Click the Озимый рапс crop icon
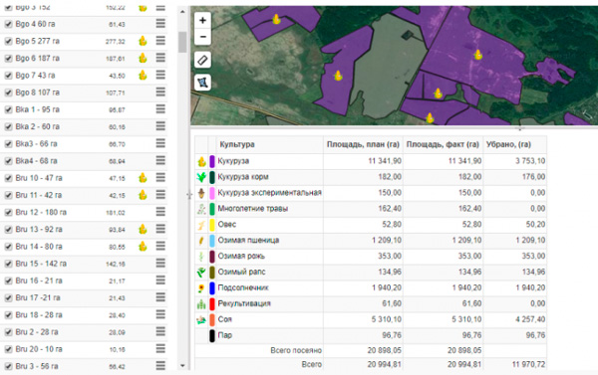Viewport: 598px width, 375px height. [201, 273]
